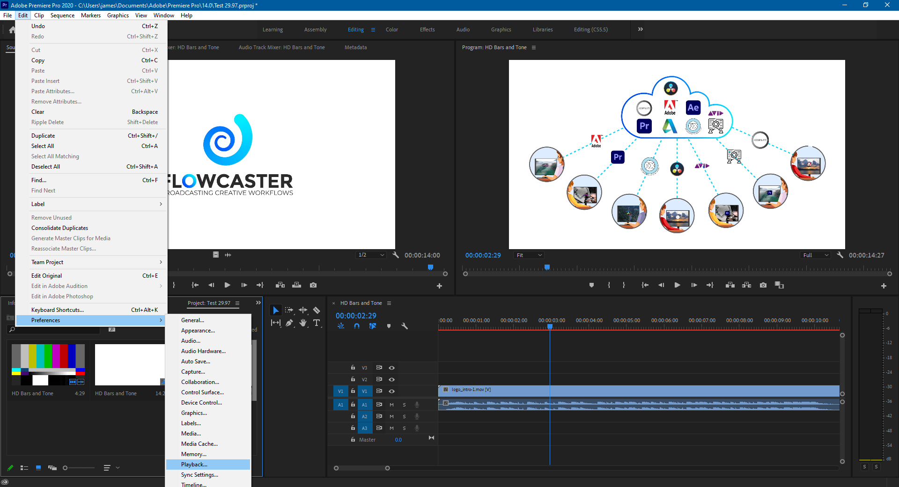
Task: Open Project panel menu
Action: pyautogui.click(x=237, y=303)
